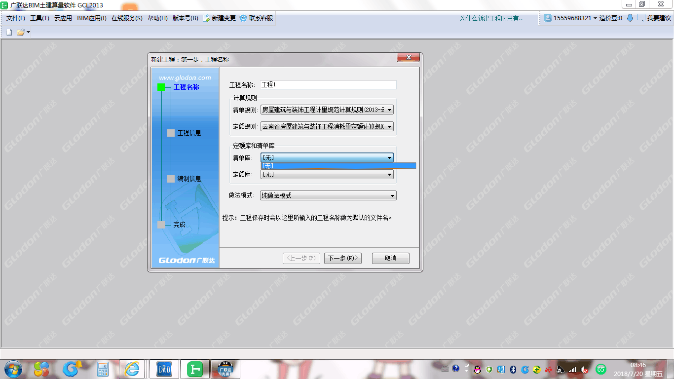The image size is (674, 379).
Task: Open the 文件(F) menu
Action: point(16,18)
